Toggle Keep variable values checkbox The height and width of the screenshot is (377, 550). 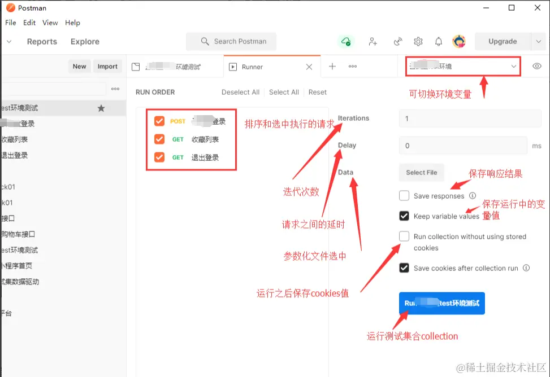(x=404, y=216)
